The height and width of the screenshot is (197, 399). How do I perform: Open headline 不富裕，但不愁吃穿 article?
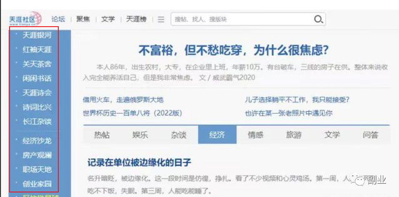point(233,50)
